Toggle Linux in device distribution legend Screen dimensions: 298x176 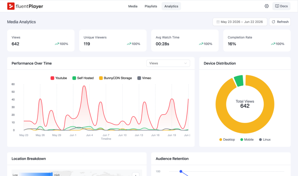265,140
